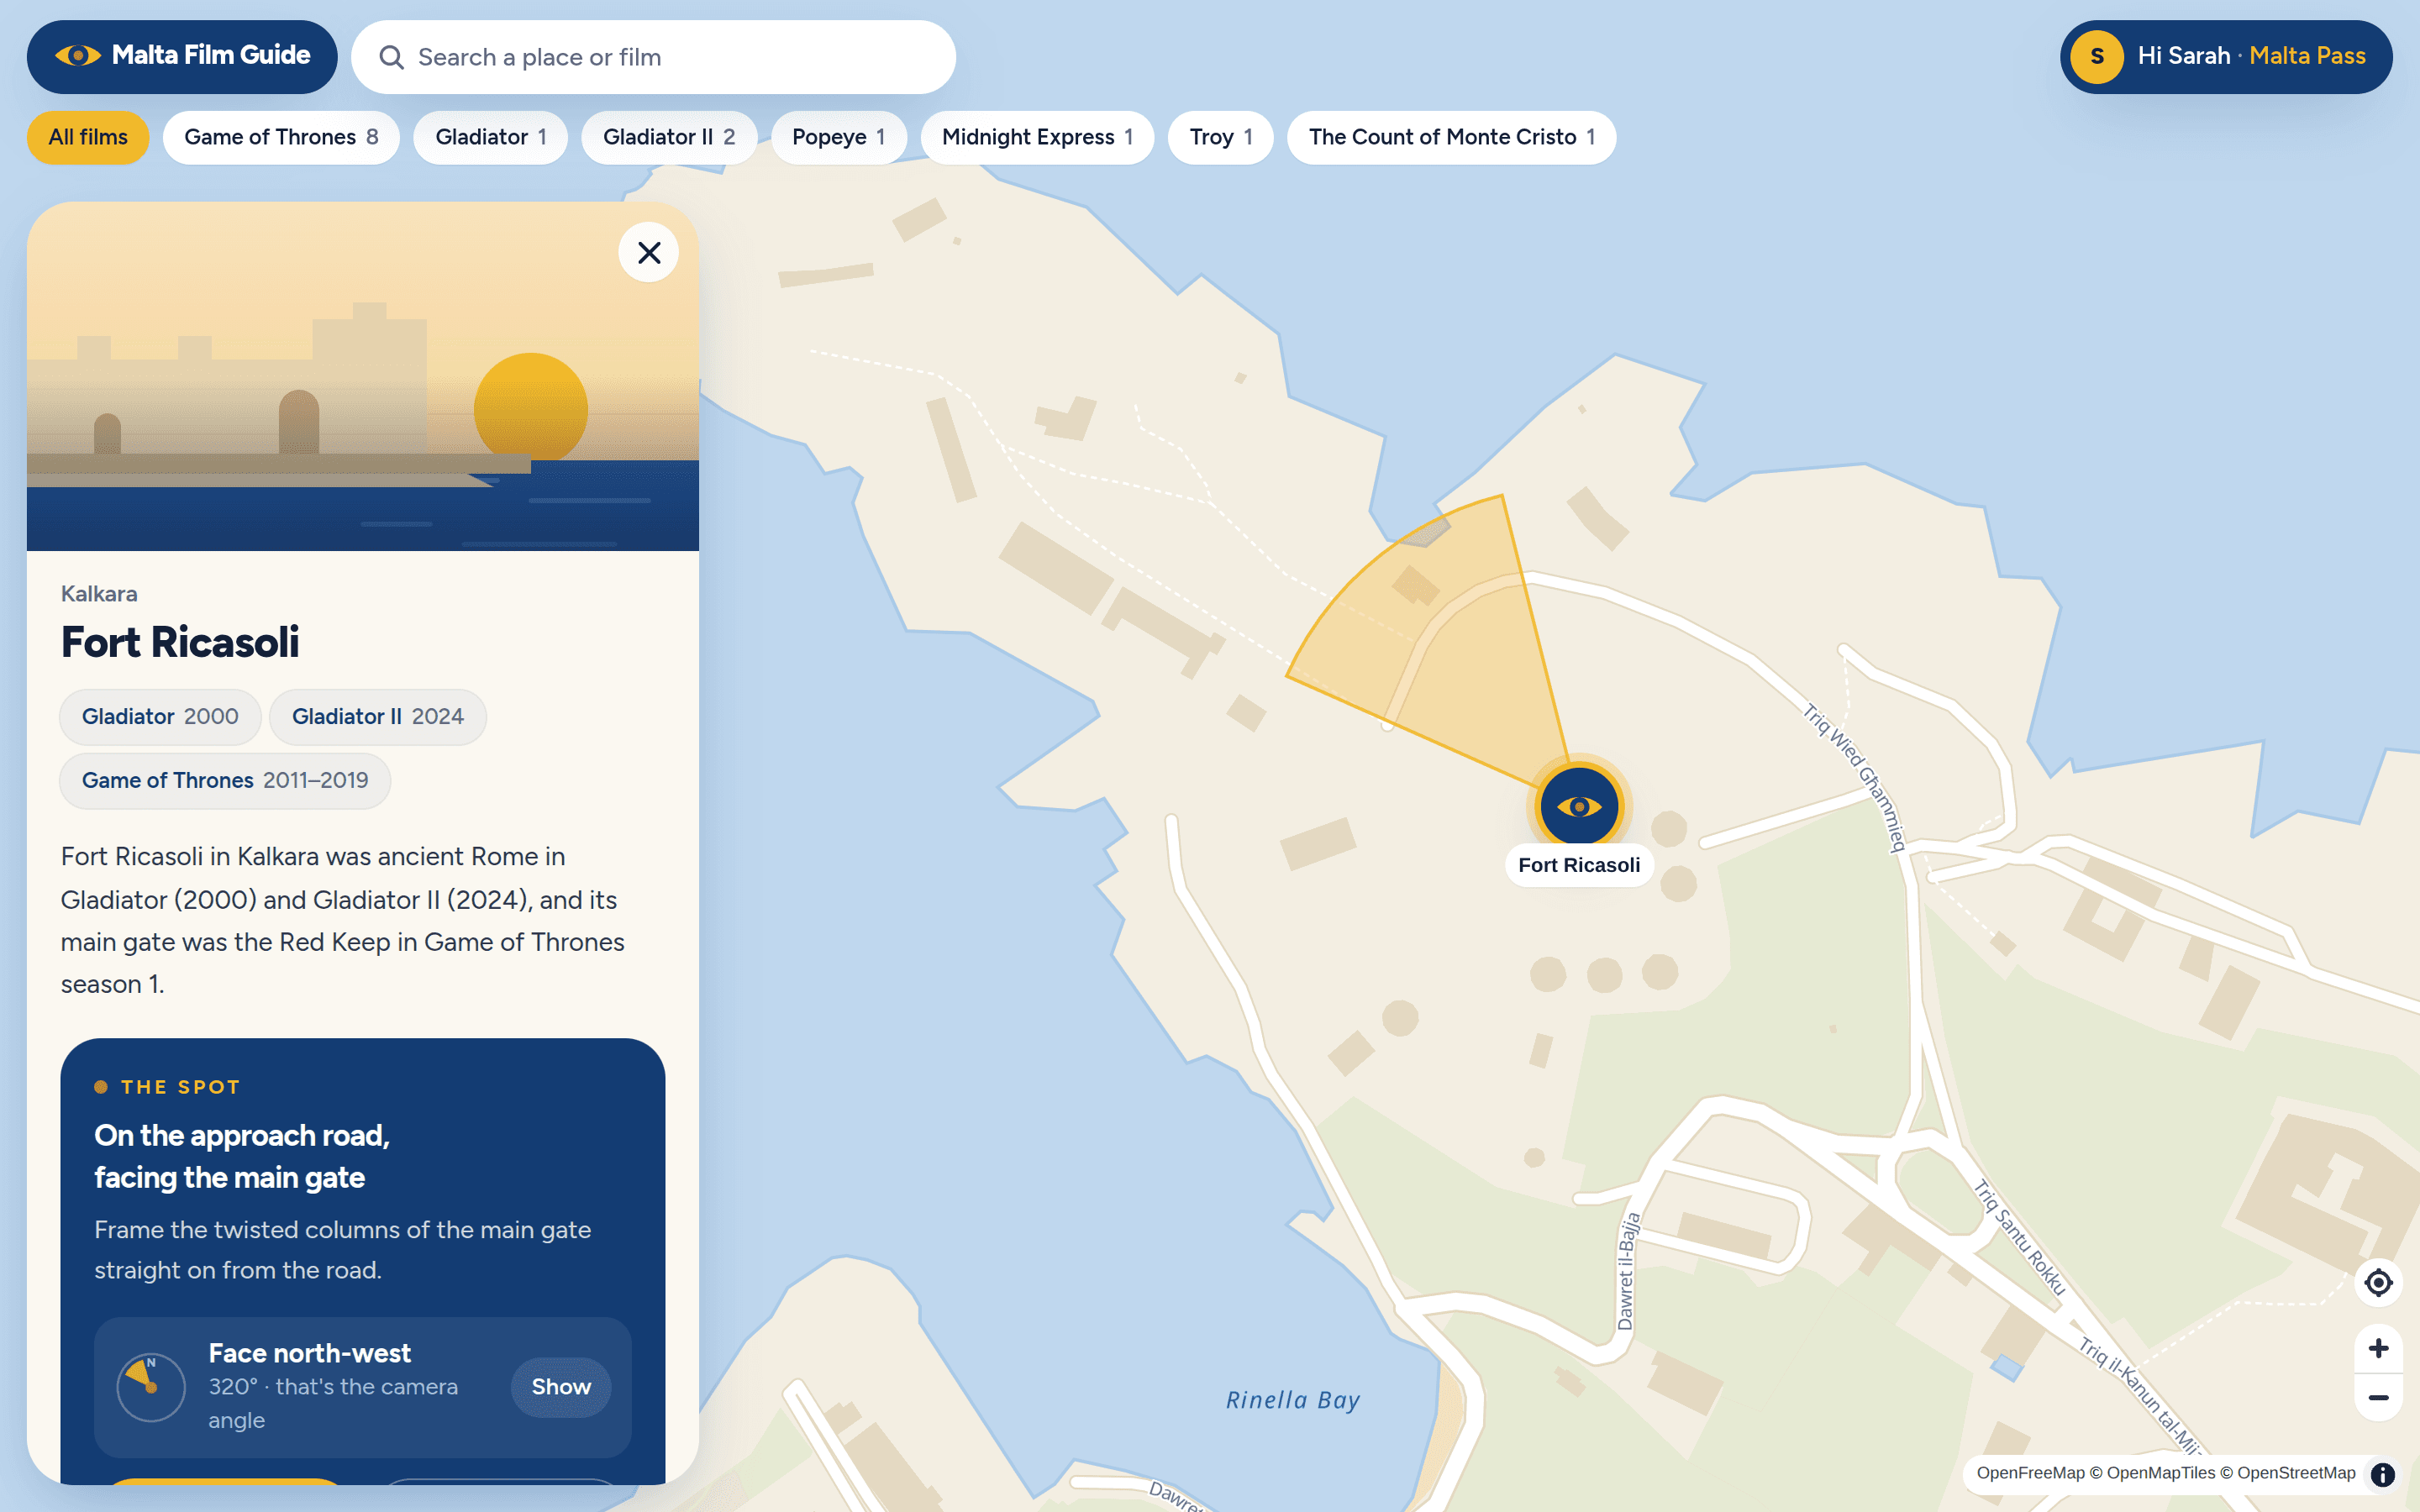The image size is (2420, 1512).
Task: Click the compass icon beside Face north-west
Action: tap(151, 1387)
